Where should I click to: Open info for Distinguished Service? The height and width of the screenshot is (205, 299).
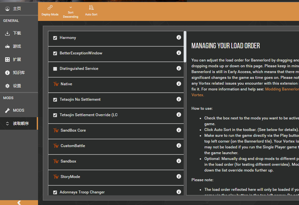tap(179, 68)
